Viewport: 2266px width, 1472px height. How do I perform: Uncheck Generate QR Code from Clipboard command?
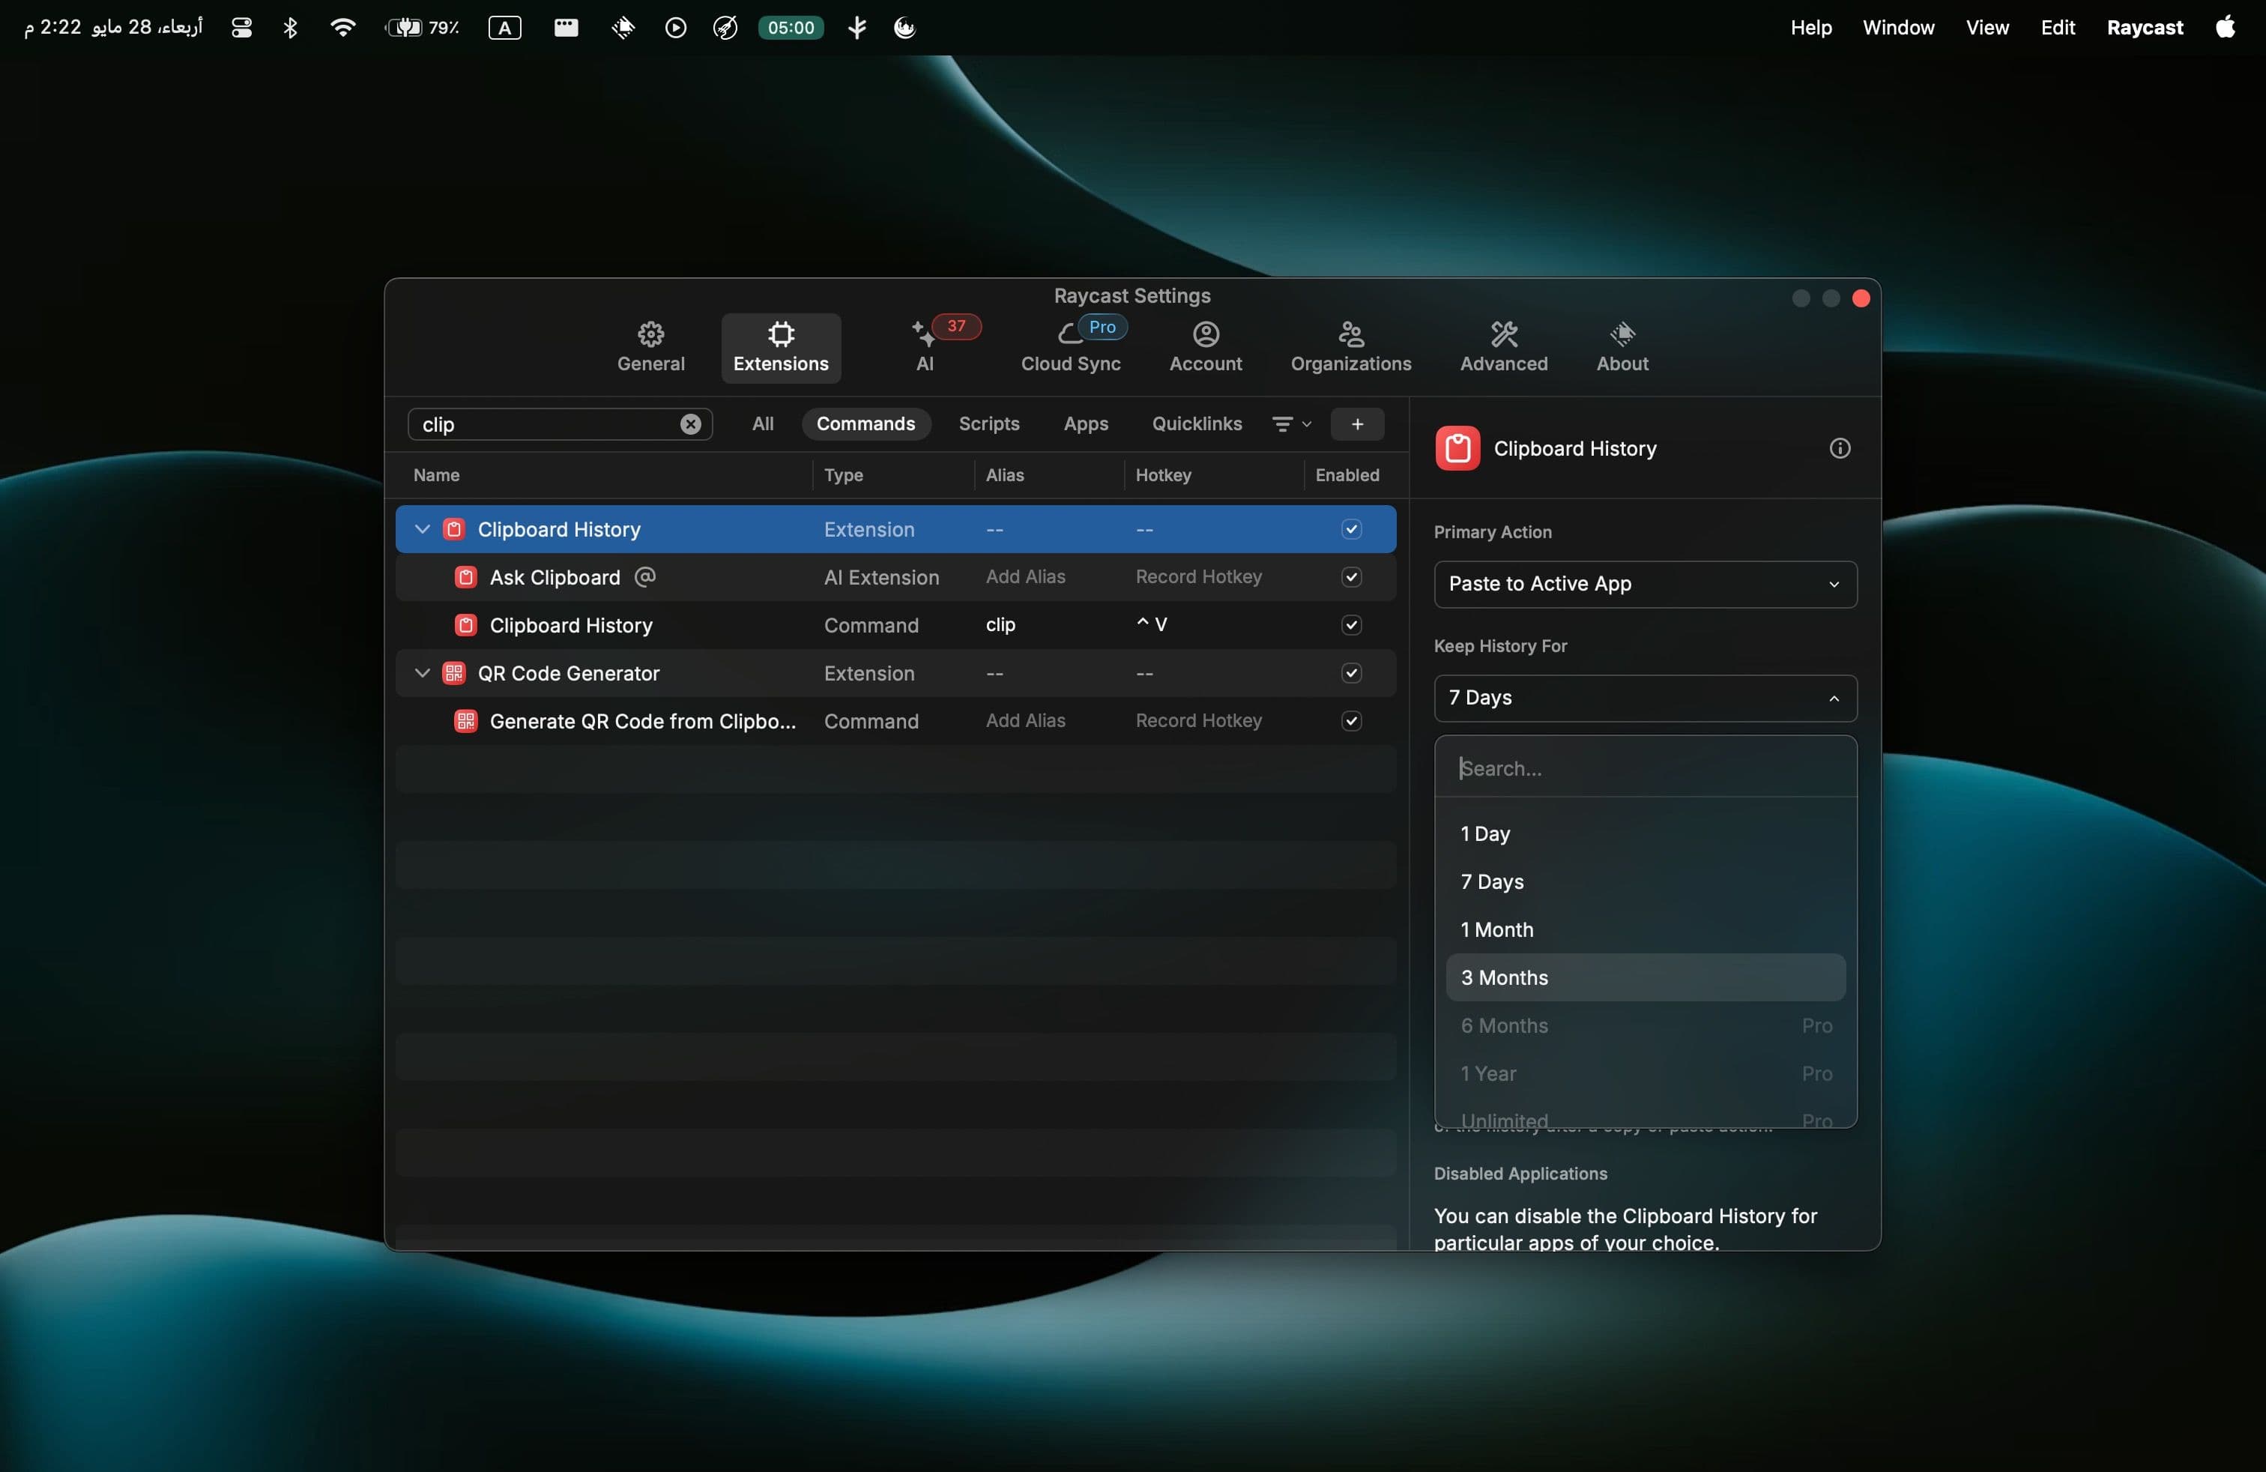(1351, 721)
